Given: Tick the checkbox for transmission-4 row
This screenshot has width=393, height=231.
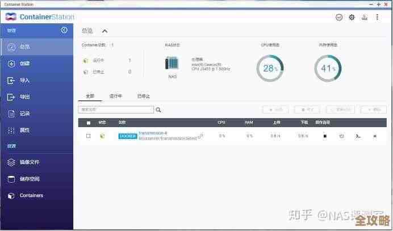Looking at the screenshot, I should pos(88,136).
